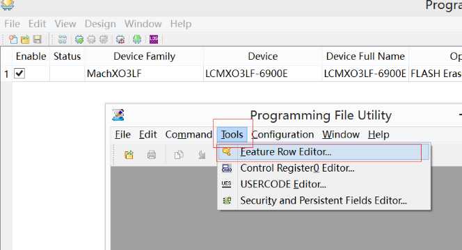Click the New Project toolbar icon
This screenshot has height=250, width=462.
coord(13,39)
